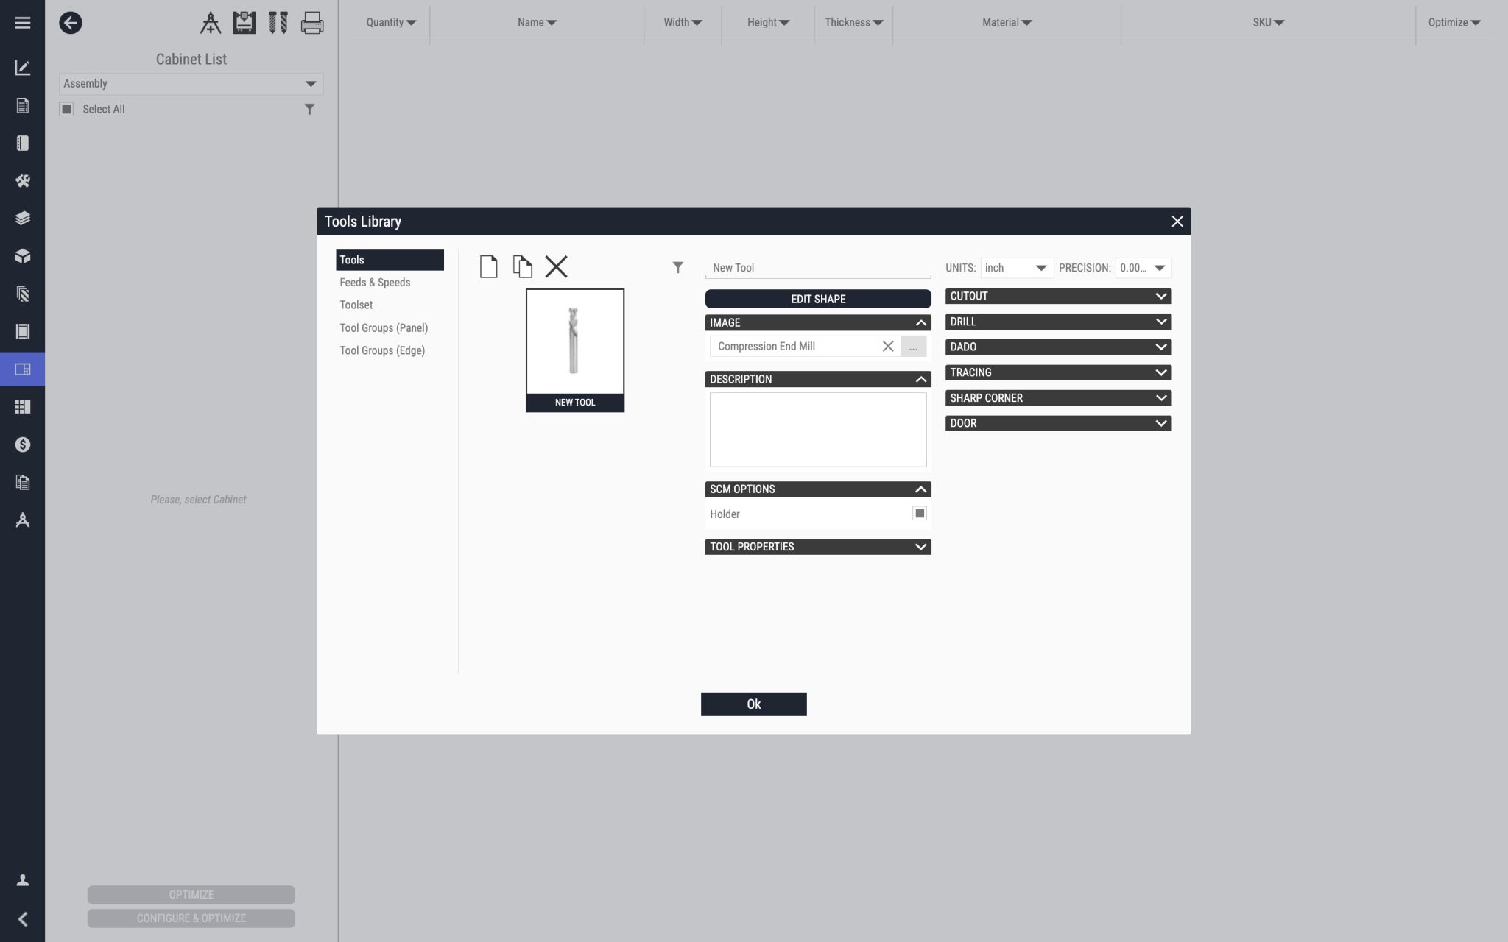Collapse the Image section in the tool editor
The image size is (1508, 942).
(920, 322)
